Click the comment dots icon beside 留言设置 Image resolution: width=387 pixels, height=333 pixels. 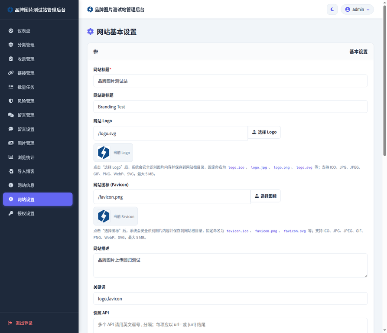coord(11,129)
